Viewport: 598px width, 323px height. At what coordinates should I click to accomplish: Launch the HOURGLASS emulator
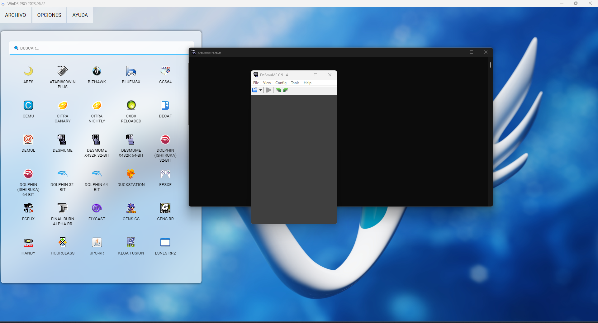point(63,243)
